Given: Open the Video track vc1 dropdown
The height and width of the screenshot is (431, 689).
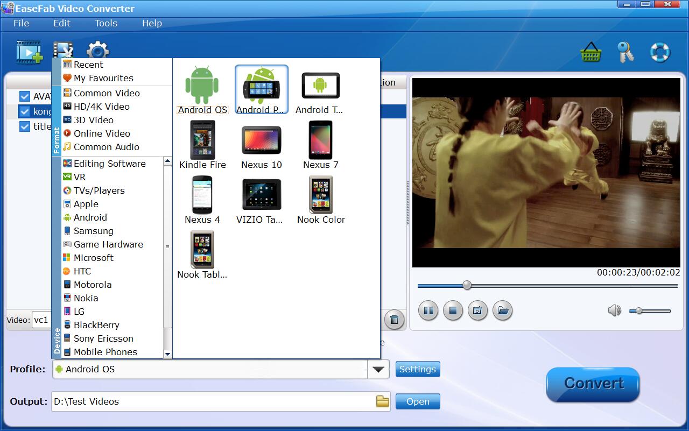Looking at the screenshot, I should click(x=42, y=320).
